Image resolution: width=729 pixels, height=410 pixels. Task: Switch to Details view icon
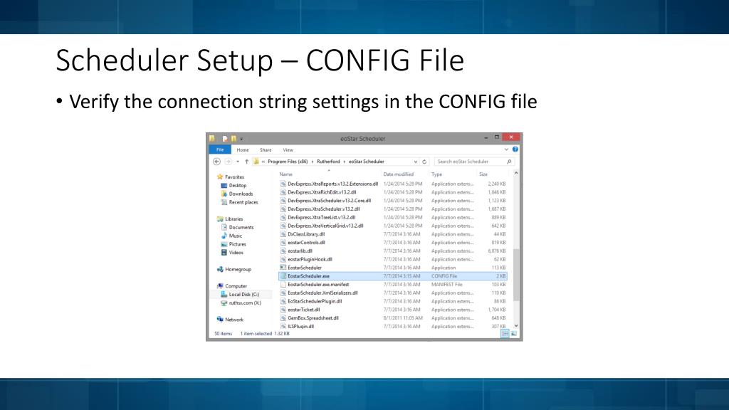click(x=505, y=333)
